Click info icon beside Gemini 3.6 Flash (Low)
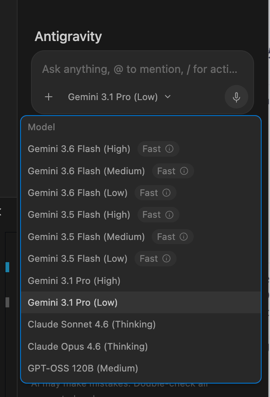The width and height of the screenshot is (270, 397). pos(166,193)
